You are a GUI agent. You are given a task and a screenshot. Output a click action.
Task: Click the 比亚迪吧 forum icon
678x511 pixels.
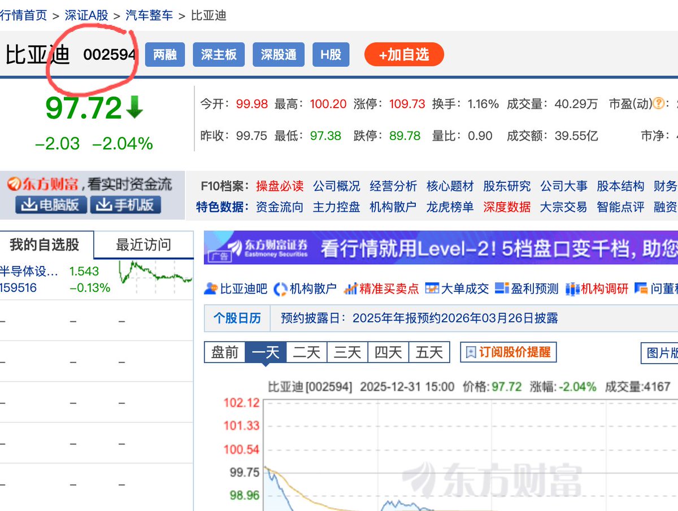210,289
